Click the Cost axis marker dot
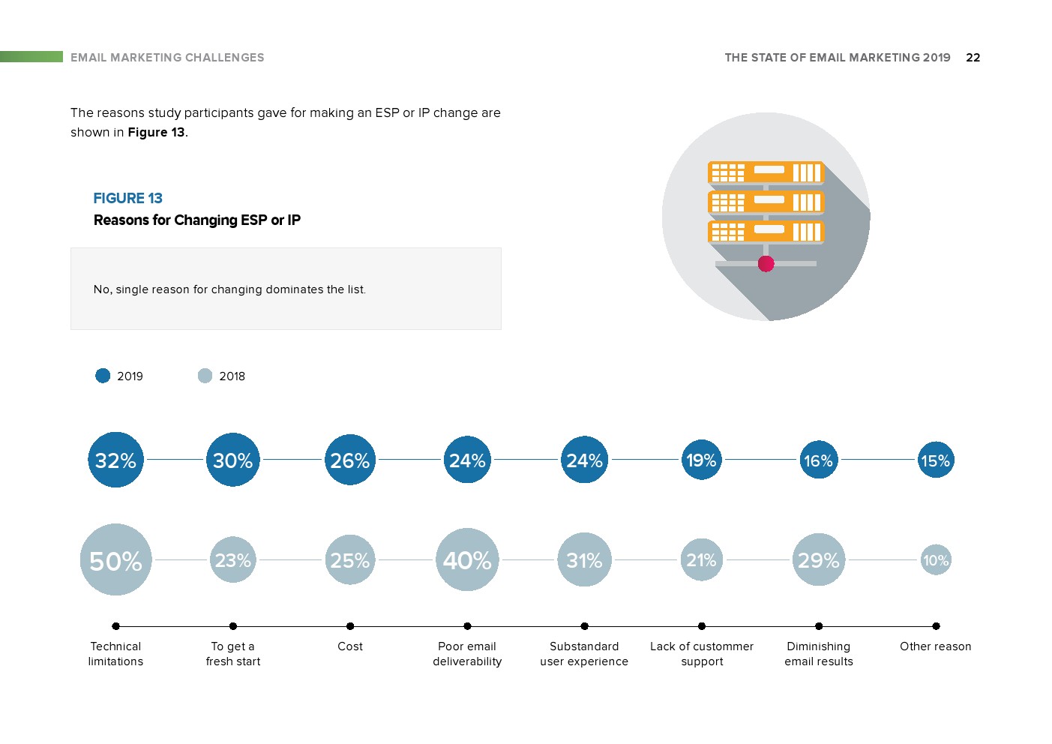The image size is (1052, 744). pyautogui.click(x=350, y=626)
